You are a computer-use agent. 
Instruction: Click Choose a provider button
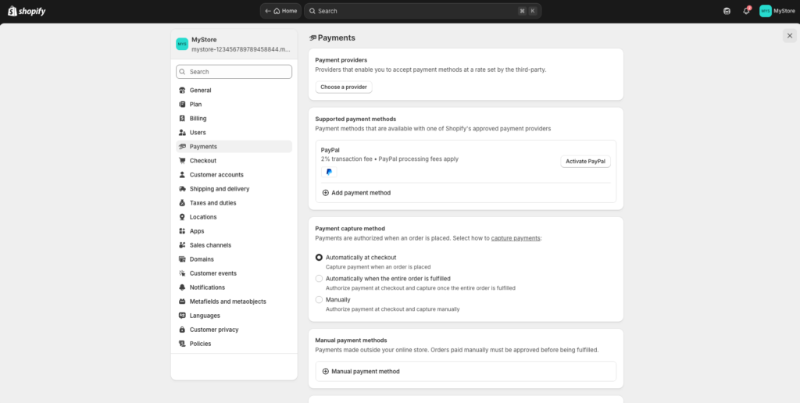click(x=344, y=87)
